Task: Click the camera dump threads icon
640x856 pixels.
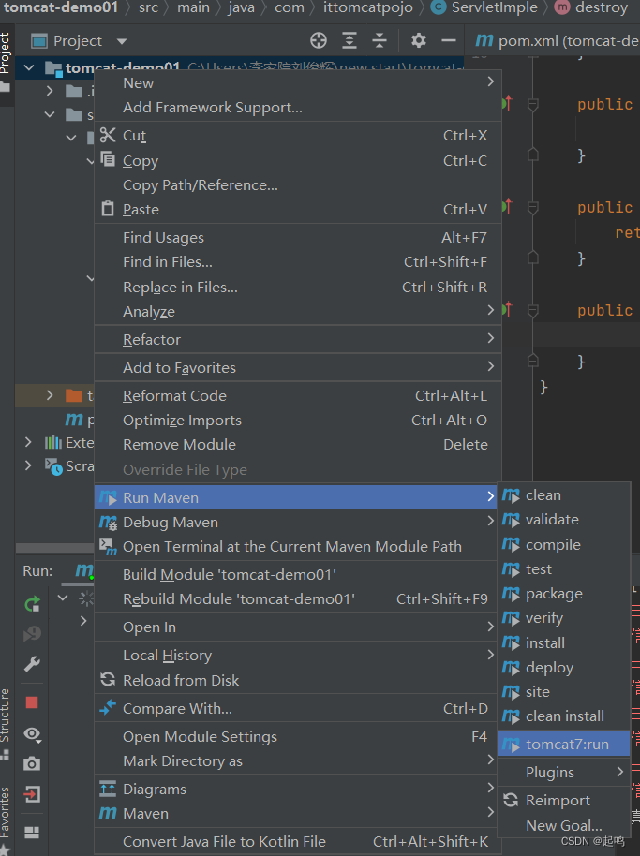Action: click(x=32, y=763)
